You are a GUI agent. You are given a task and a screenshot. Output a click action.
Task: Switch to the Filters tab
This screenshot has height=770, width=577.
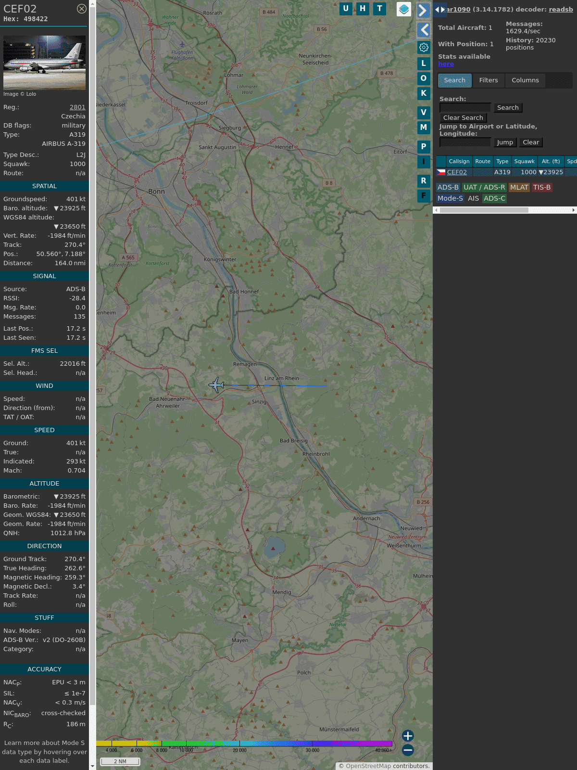tap(488, 80)
